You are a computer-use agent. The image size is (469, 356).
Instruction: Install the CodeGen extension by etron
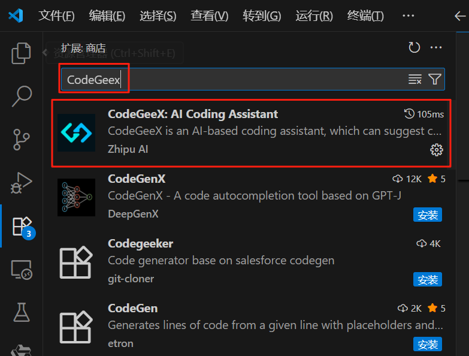pyautogui.click(x=428, y=345)
